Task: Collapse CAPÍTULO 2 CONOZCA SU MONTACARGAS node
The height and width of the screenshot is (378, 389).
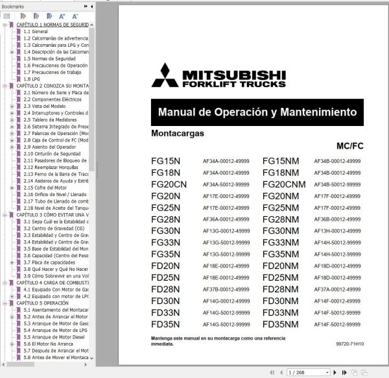Action: click(x=5, y=86)
